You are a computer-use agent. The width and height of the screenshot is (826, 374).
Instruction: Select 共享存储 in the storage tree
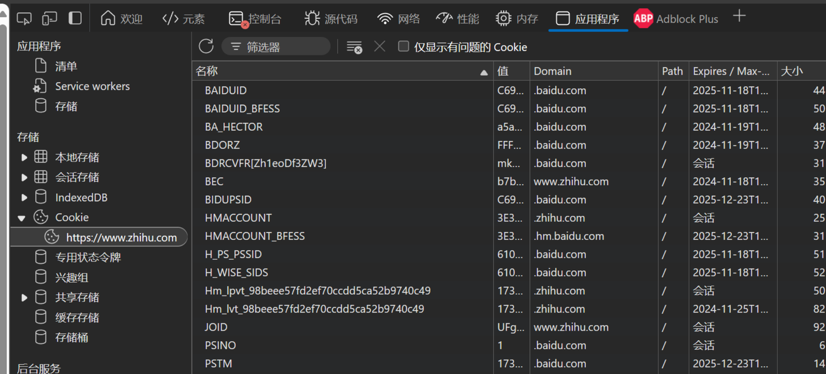tap(77, 297)
